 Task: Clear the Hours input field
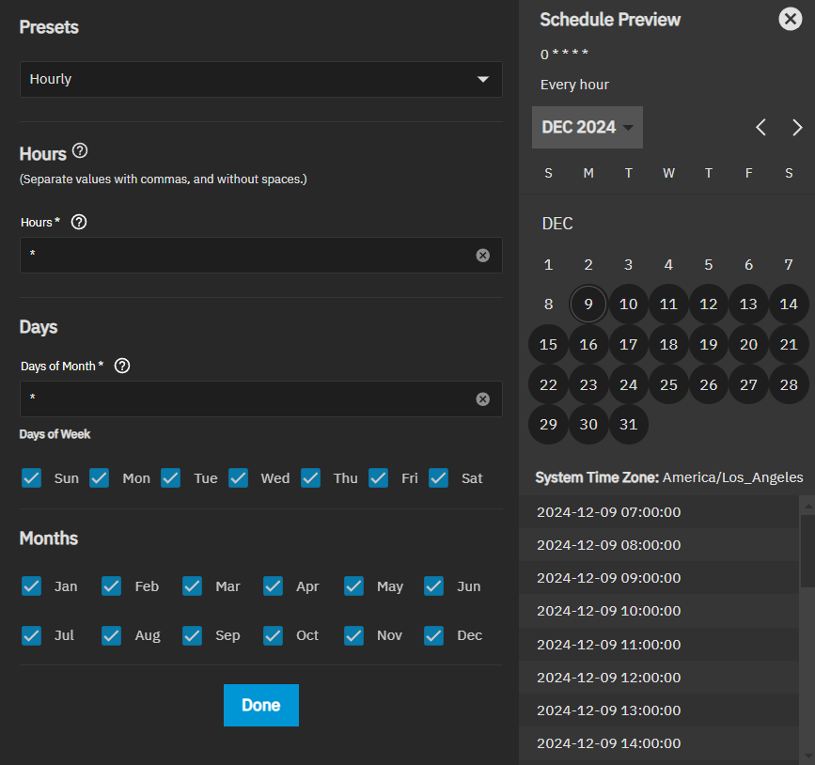click(482, 255)
